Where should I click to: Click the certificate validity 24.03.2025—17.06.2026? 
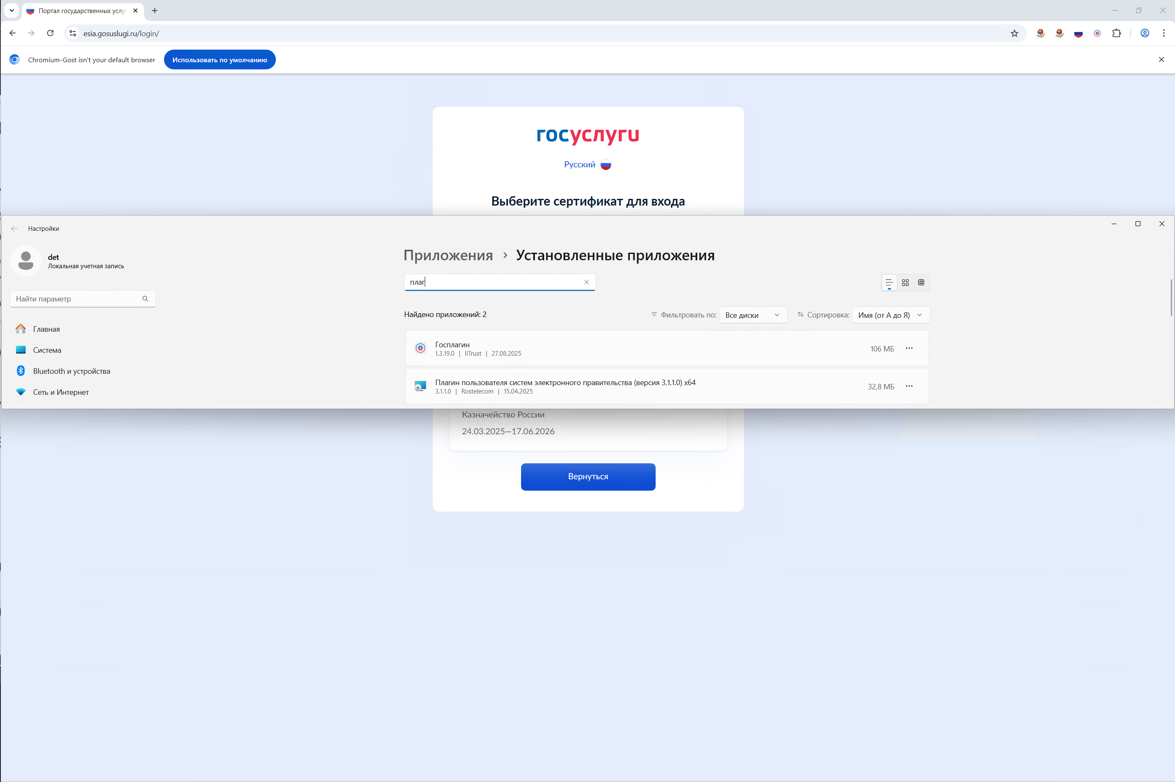(508, 431)
